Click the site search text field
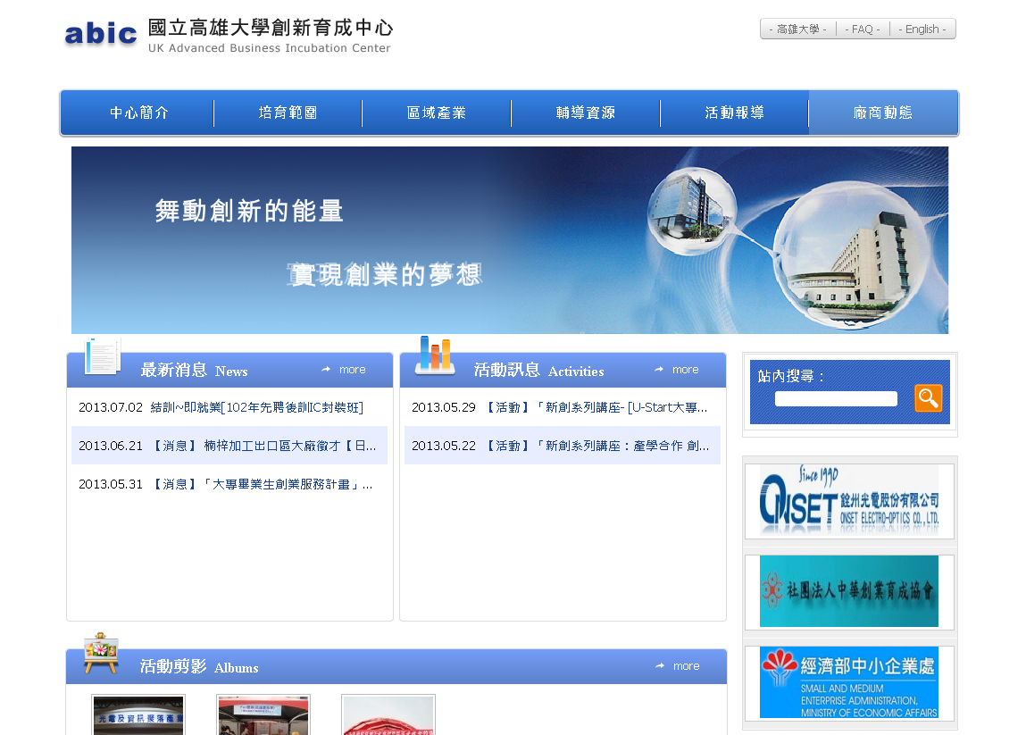 (836, 398)
